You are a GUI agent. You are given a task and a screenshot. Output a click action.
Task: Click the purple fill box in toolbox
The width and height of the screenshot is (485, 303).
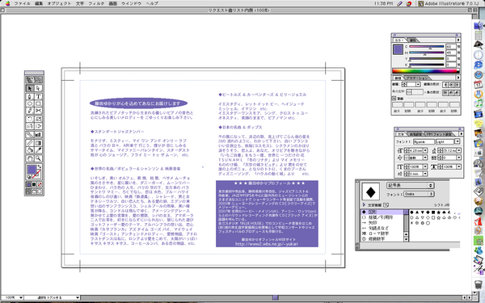(32, 170)
